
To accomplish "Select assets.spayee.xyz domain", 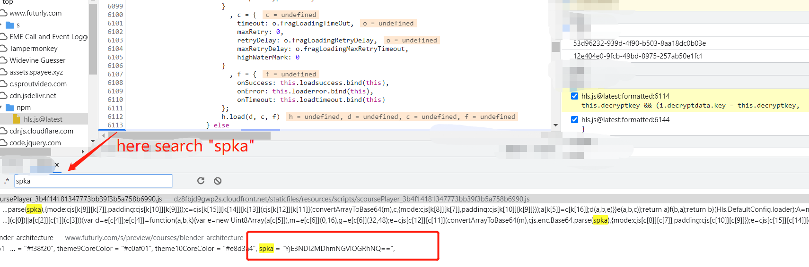I will pyautogui.click(x=36, y=72).
